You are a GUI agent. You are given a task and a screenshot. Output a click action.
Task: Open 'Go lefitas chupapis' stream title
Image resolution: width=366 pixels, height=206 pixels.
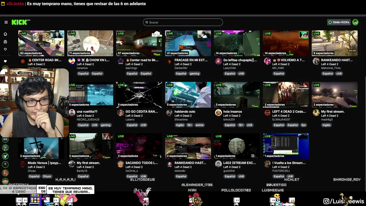[x=240, y=60]
